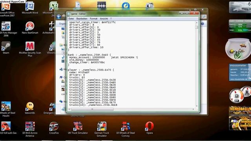Click the CPU and RAM monitor gadget

coord(240,26)
